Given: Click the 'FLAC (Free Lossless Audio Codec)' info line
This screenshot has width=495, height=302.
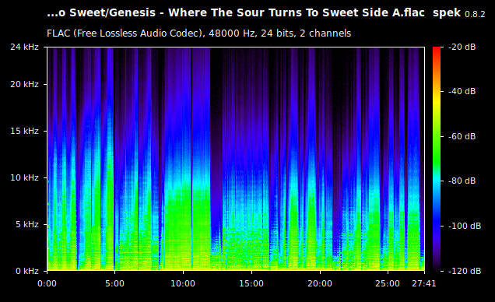Looking at the screenshot, I should point(199,33).
